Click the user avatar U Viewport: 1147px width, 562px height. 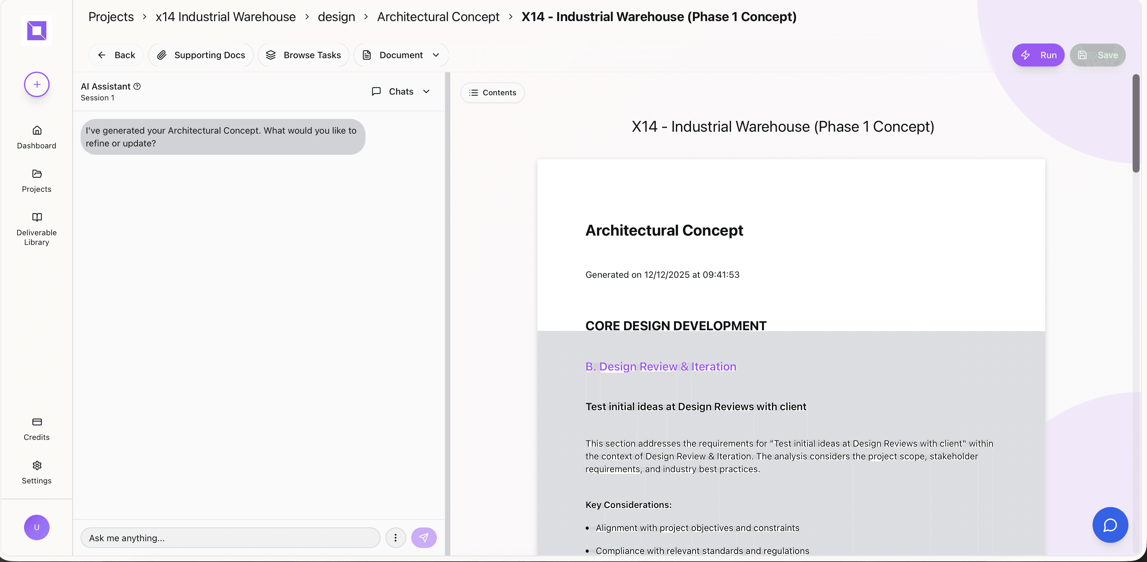pos(36,527)
